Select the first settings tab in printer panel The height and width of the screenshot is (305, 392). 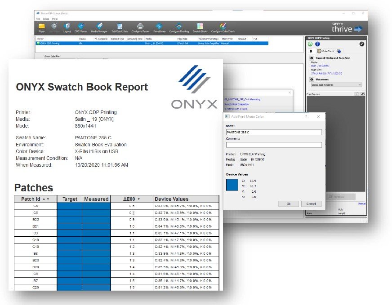(x=311, y=51)
